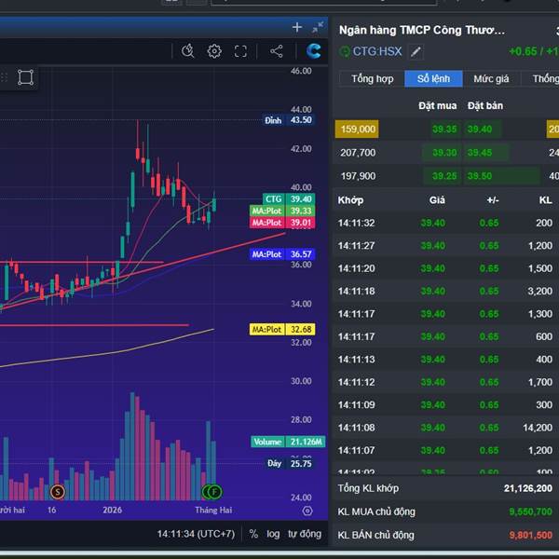Open chart settings gear icon
This screenshot has height=559, width=559.
[214, 51]
